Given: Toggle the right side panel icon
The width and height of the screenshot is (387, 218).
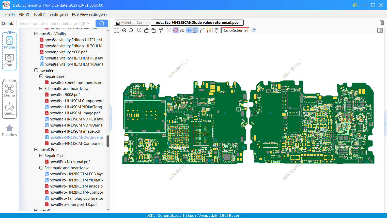Looking at the screenshot, I should point(380,30).
